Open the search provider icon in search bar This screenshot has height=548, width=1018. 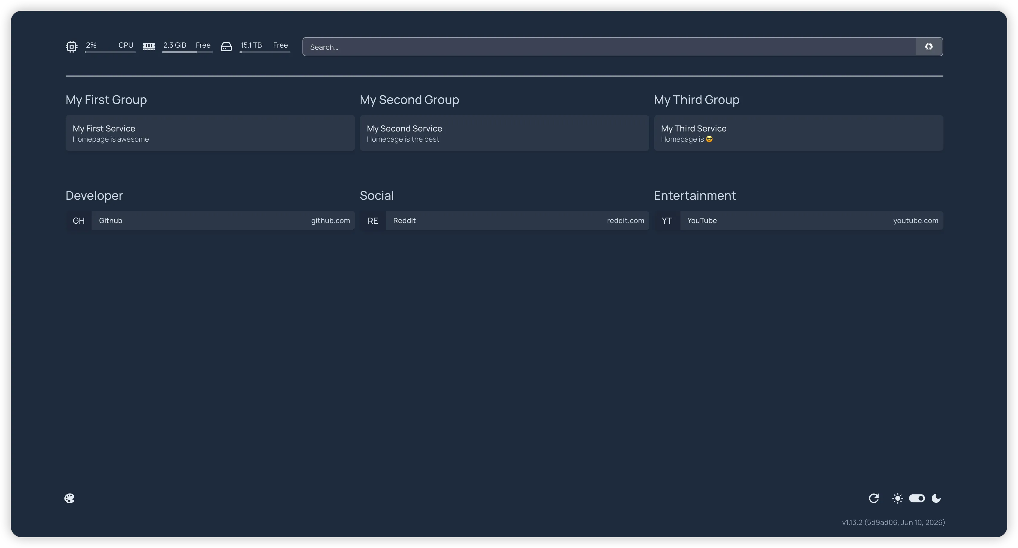coord(929,47)
